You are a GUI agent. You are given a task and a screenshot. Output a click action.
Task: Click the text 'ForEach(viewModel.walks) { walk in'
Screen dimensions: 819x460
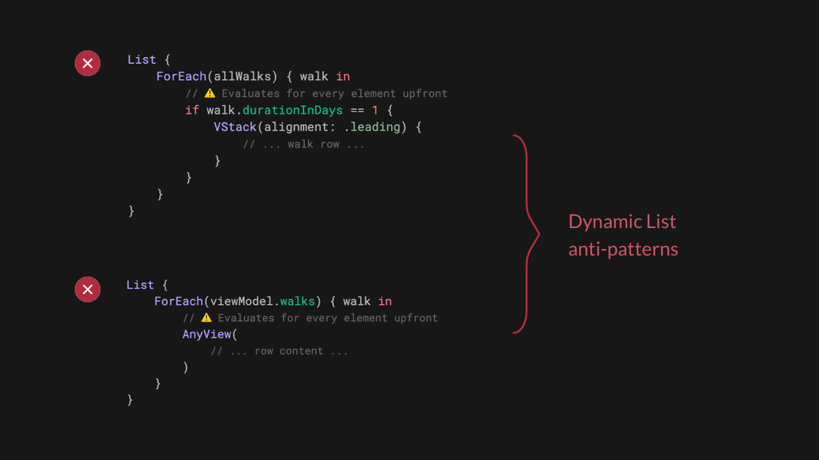tap(273, 301)
